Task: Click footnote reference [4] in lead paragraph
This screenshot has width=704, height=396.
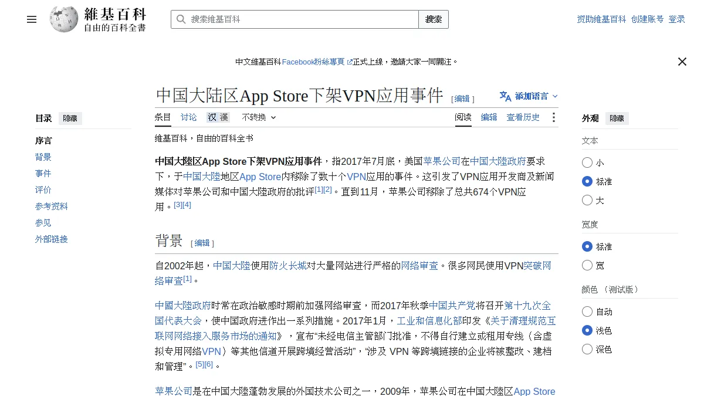Action: (x=187, y=205)
